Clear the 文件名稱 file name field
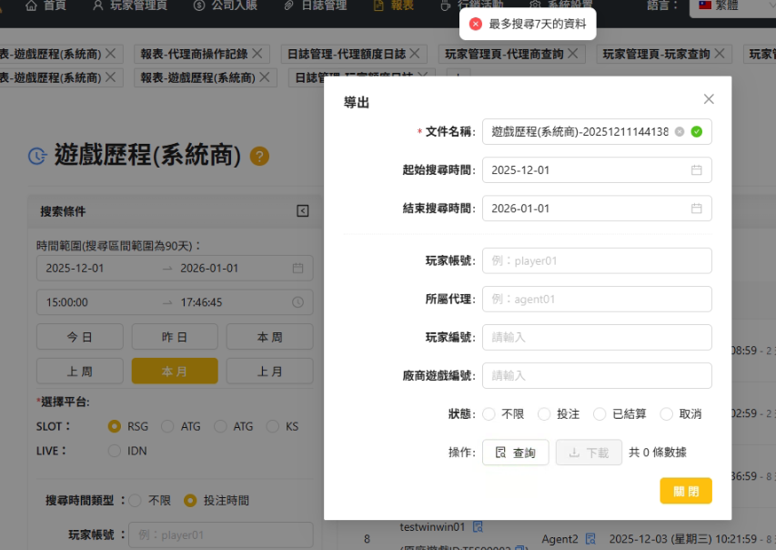776x550 pixels. (680, 132)
